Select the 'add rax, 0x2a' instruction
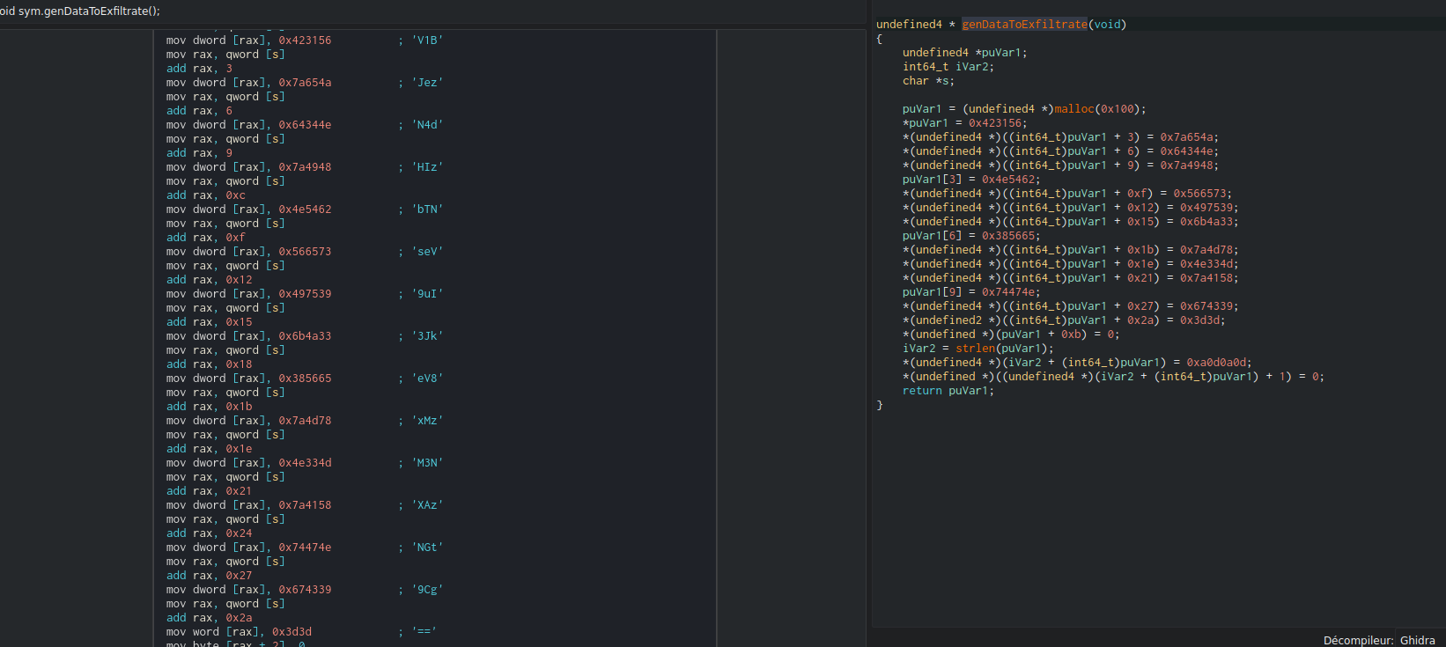This screenshot has height=647, width=1446. (x=209, y=618)
